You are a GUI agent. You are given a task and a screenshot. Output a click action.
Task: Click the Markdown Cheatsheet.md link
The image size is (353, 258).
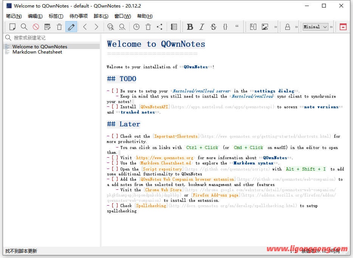(x=166, y=163)
